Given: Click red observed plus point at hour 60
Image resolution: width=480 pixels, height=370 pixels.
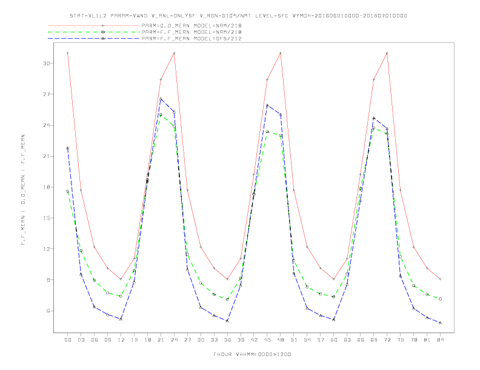Looking at the screenshot, I should tap(334, 279).
